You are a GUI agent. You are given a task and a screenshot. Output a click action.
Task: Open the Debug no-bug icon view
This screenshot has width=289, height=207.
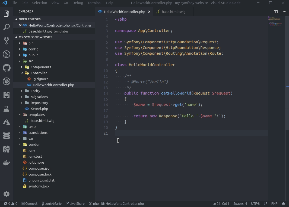[7, 81]
